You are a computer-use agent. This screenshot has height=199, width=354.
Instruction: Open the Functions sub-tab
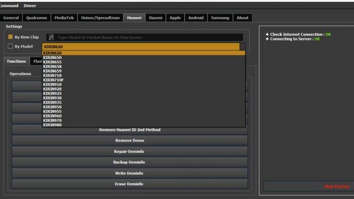point(17,61)
